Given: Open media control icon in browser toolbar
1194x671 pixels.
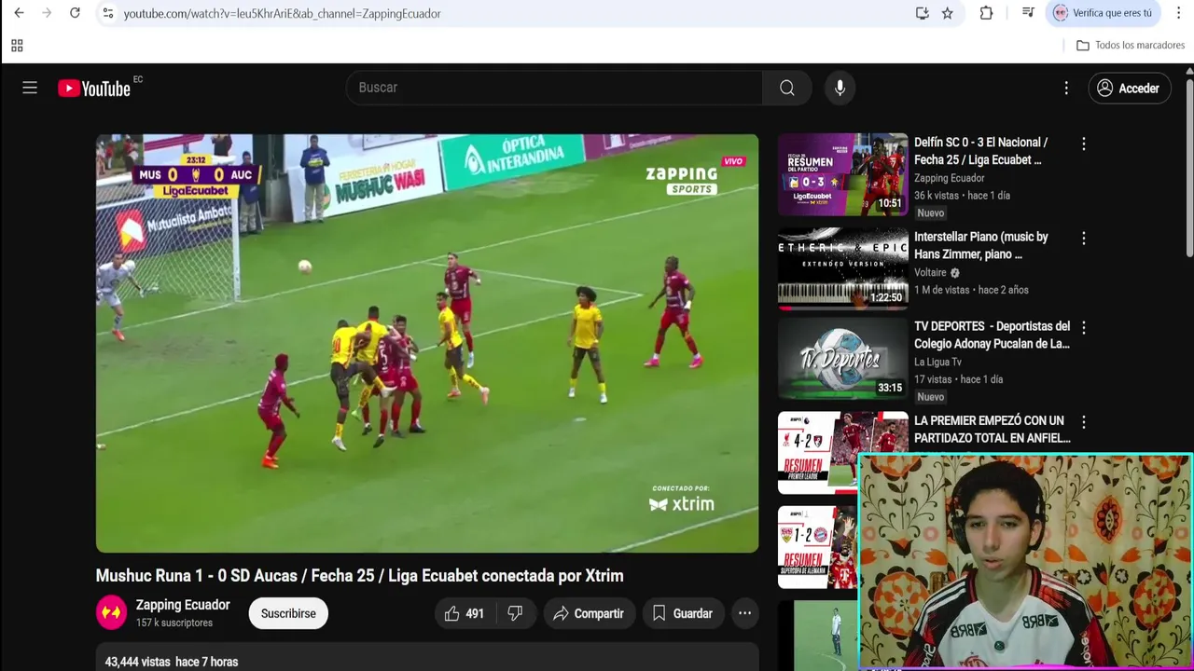Looking at the screenshot, I should point(1027,13).
